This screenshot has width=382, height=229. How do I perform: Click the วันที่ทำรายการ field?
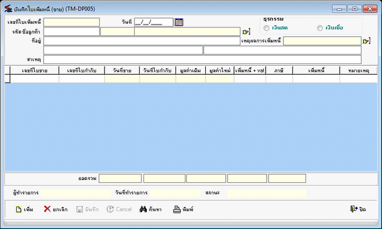pyautogui.click(x=175, y=193)
